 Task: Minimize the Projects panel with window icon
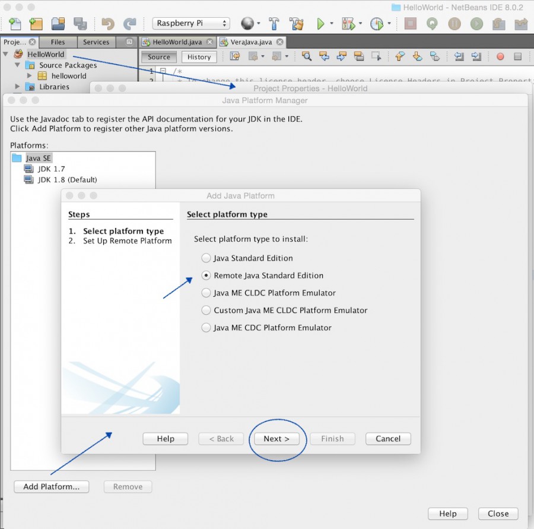pos(129,42)
